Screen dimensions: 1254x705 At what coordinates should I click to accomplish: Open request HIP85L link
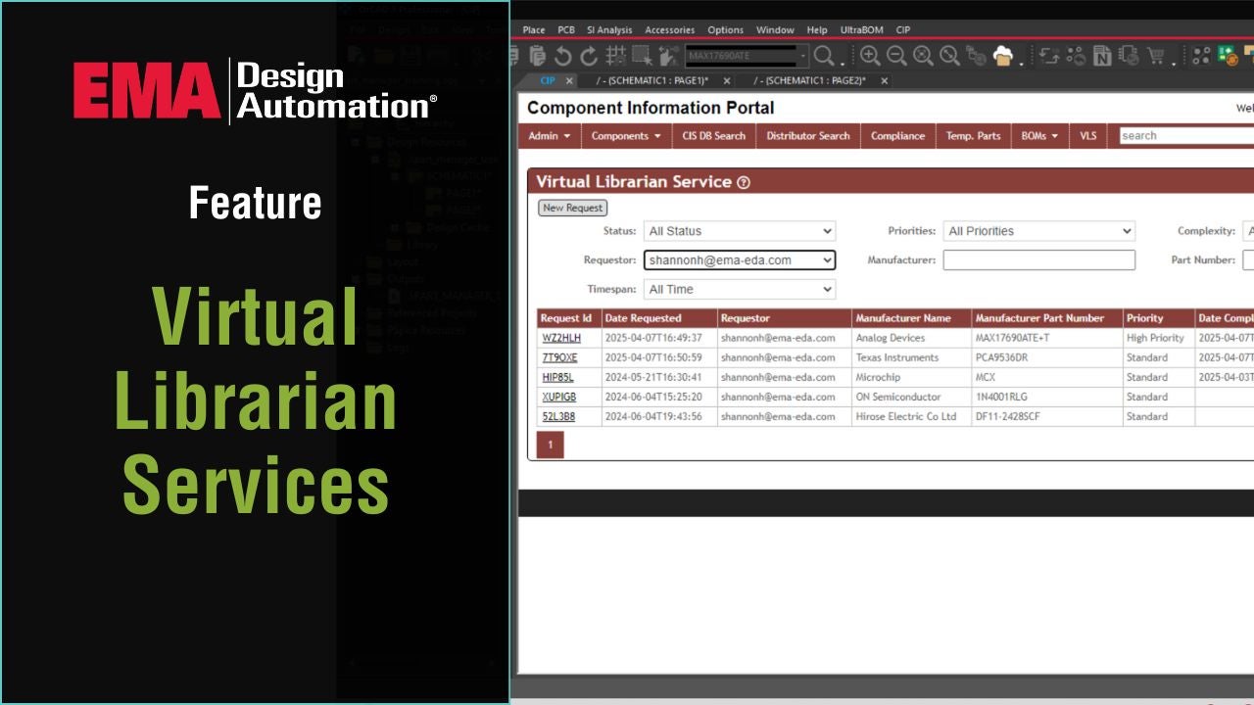(557, 377)
